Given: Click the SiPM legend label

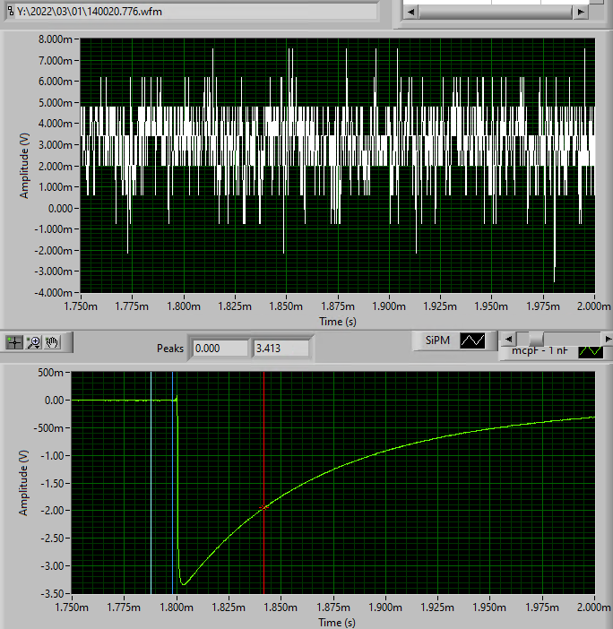Looking at the screenshot, I should (x=437, y=340).
